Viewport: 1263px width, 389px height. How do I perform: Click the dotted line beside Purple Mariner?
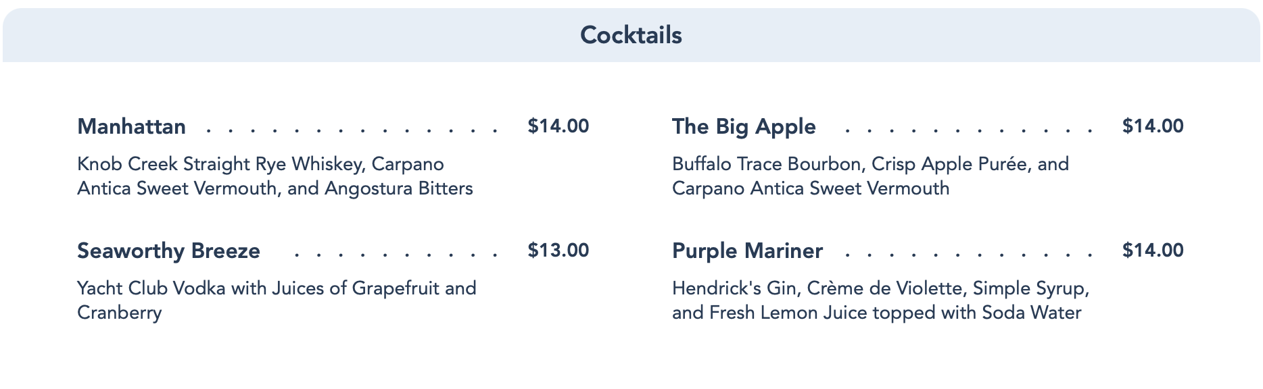(967, 253)
